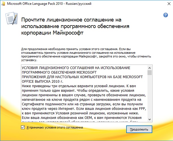The height and width of the screenshot is (141, 173).
Task: Toggle the 'Я принимаю условия этого соглашения' checkbox
Action: click(23, 127)
